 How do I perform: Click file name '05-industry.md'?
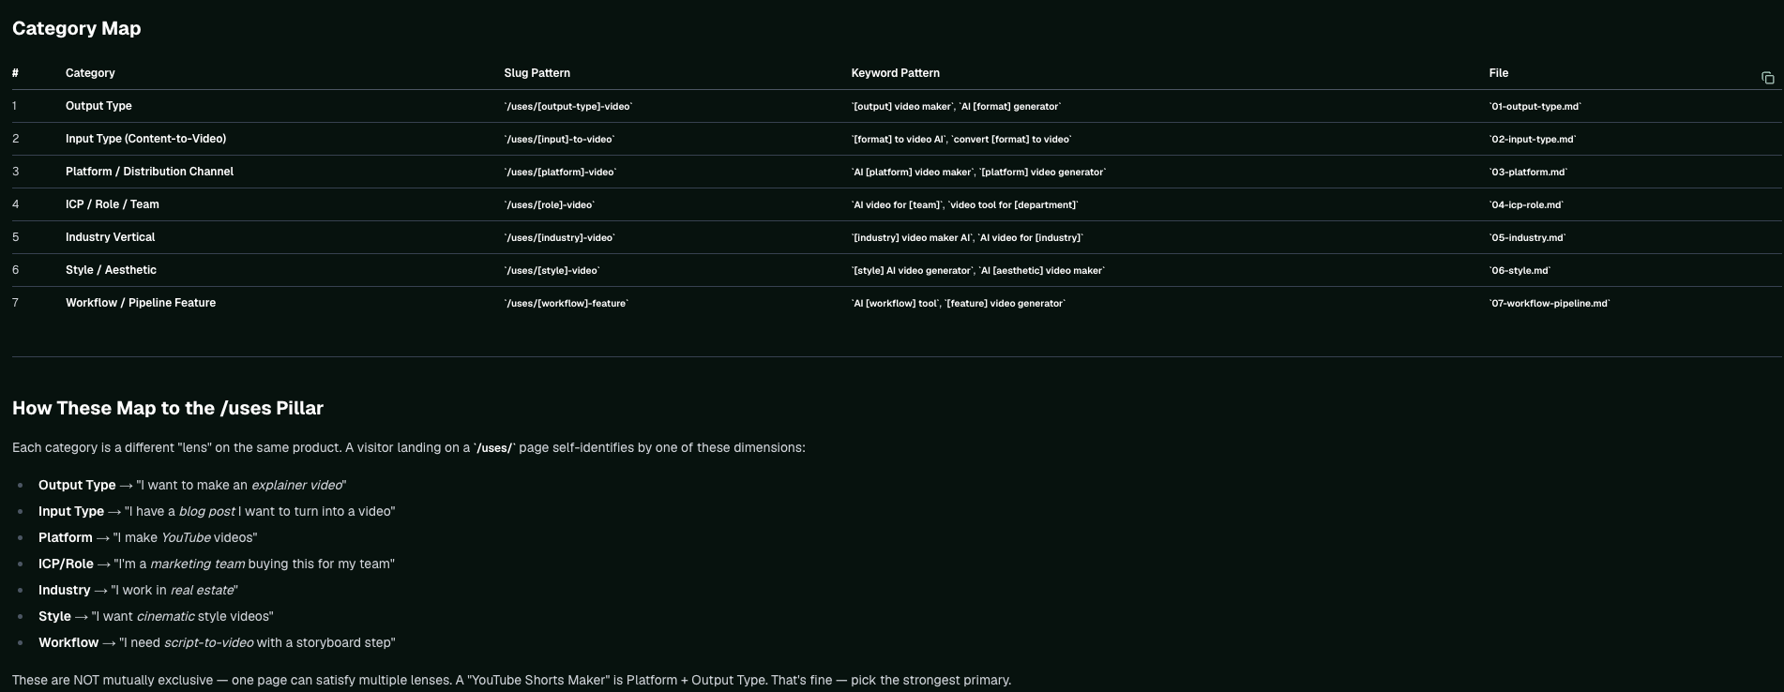tap(1528, 238)
